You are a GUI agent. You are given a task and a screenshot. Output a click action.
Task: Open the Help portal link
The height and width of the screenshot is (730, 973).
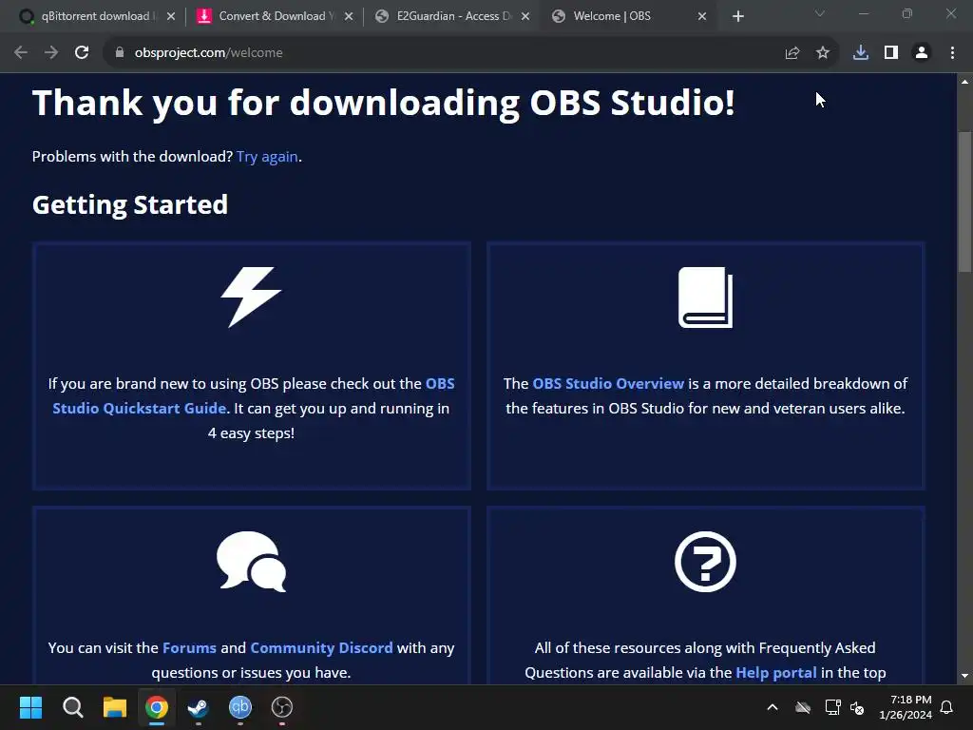tap(775, 673)
